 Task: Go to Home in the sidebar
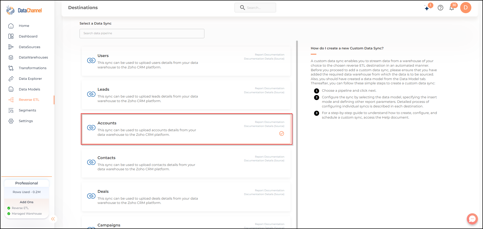coord(24,26)
